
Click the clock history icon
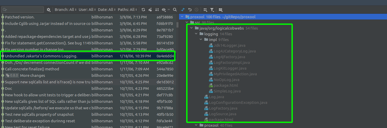coord(196,10)
